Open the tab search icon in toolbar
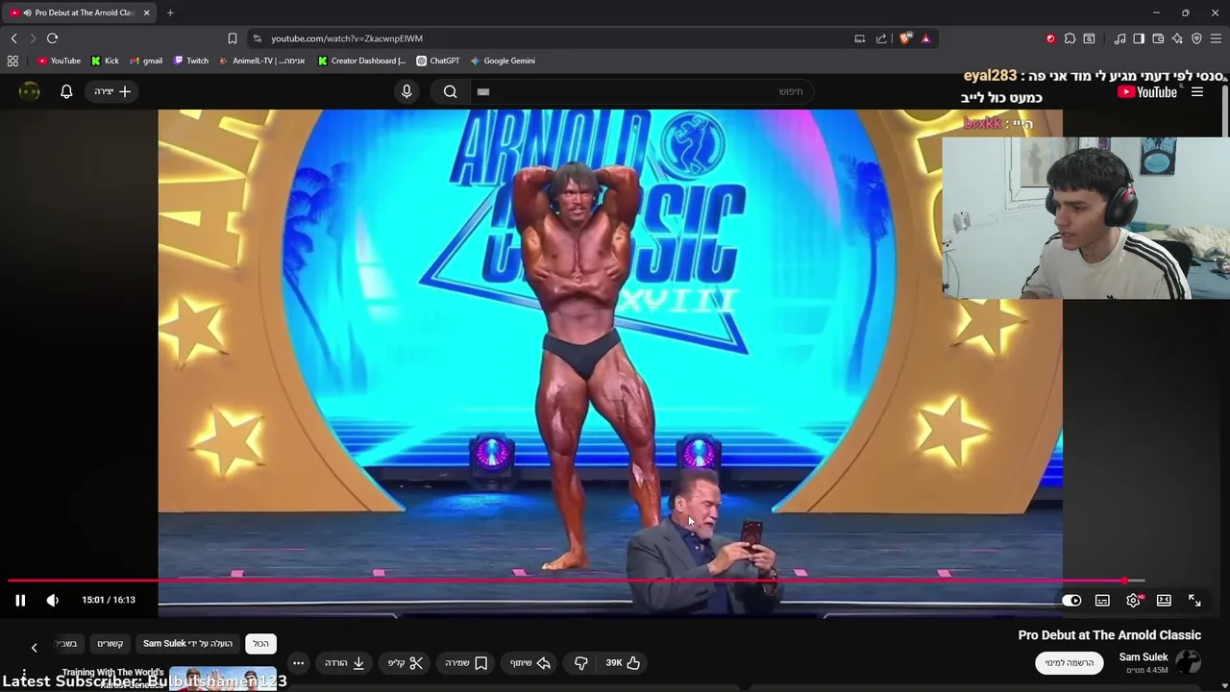The width and height of the screenshot is (1230, 692). (x=1089, y=38)
